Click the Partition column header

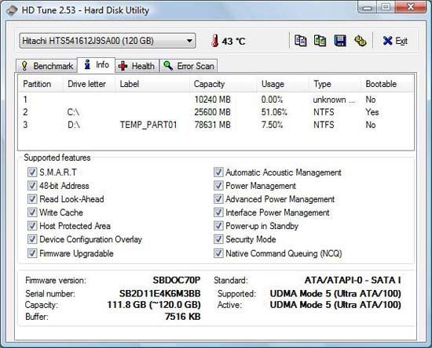coord(41,84)
